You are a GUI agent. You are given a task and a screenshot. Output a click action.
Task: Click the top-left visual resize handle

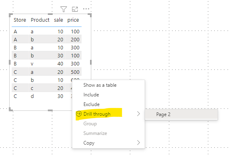click(11, 15)
